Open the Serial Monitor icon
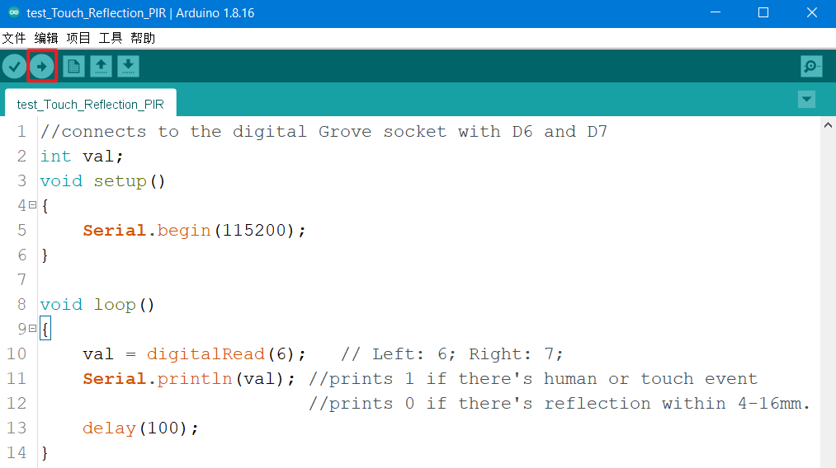Screen dimensions: 836x468 click(x=811, y=67)
